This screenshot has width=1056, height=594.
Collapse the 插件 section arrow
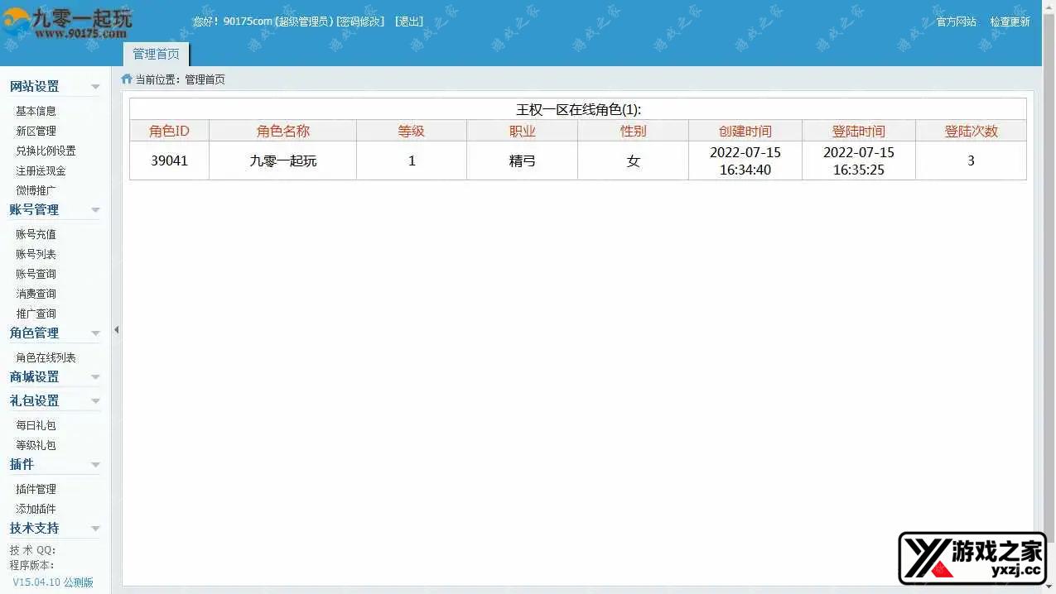[x=95, y=465]
